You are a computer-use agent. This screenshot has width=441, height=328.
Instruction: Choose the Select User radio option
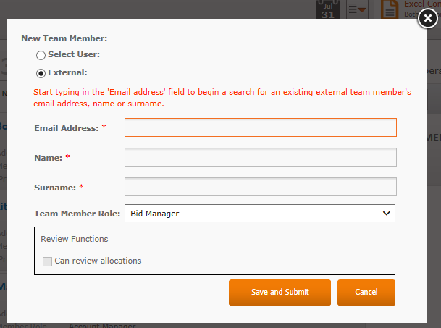41,55
